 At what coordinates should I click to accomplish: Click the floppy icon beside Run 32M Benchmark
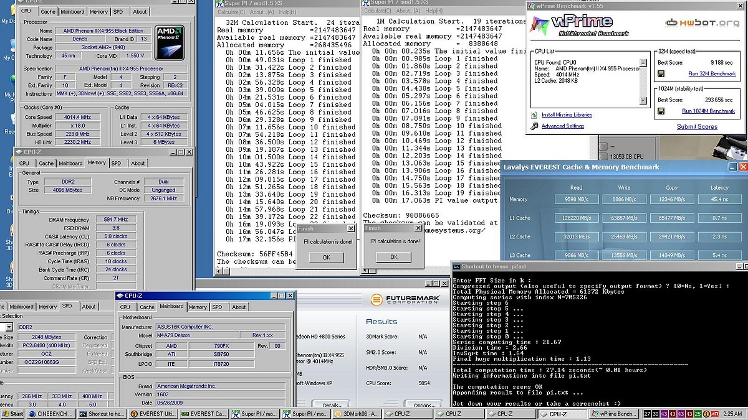[661, 74]
